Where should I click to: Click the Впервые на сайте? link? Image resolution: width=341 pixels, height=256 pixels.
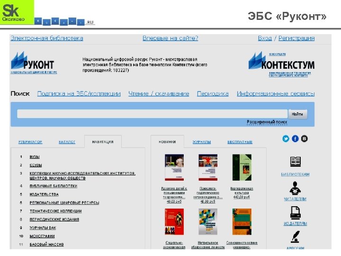click(x=170, y=38)
